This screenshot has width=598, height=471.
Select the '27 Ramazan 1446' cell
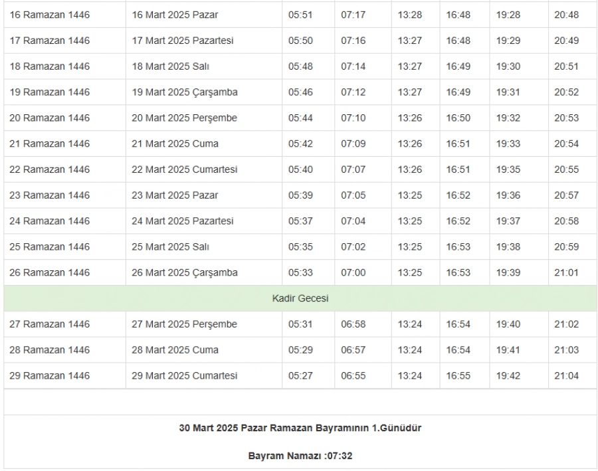tap(51, 324)
